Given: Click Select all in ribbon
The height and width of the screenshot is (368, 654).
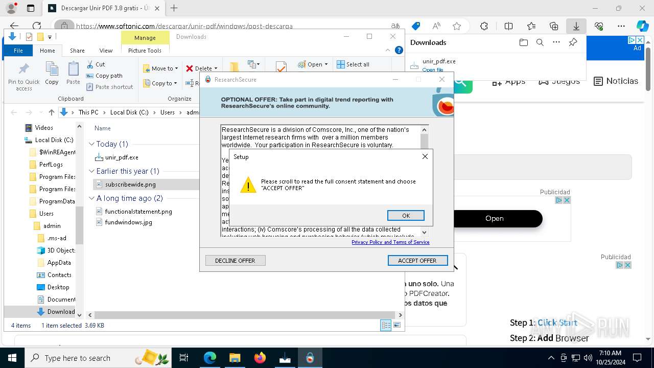Looking at the screenshot, I should click(353, 64).
